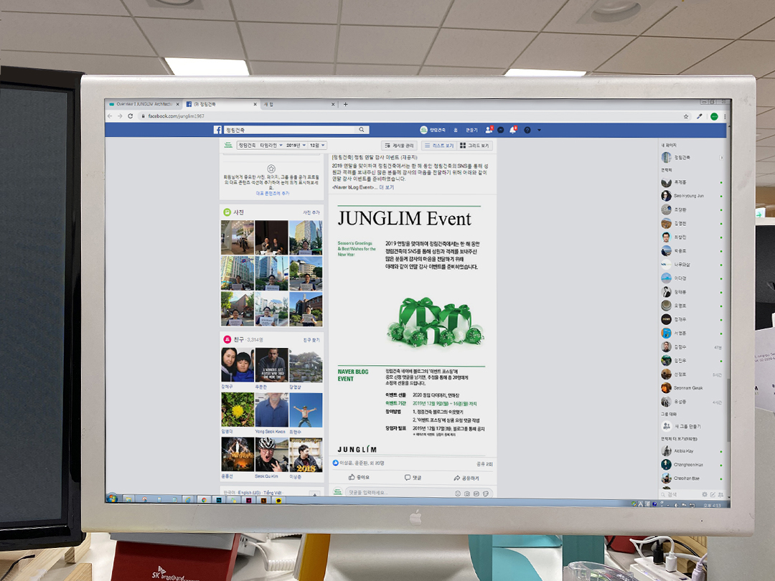The width and height of the screenshot is (775, 581).
Task: Open Messenger icon in the header
Action: (501, 130)
